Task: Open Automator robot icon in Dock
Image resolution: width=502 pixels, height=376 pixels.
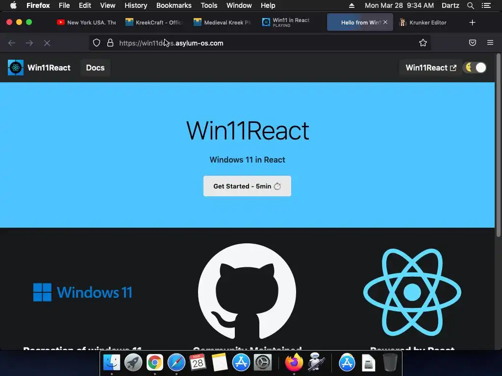Action: (316, 362)
